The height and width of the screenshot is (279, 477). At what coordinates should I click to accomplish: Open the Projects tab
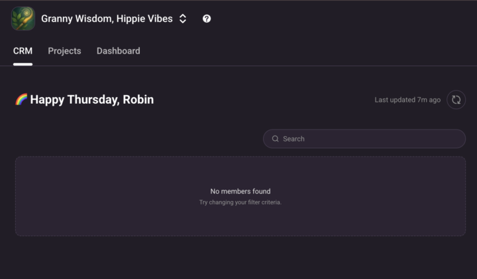64,51
